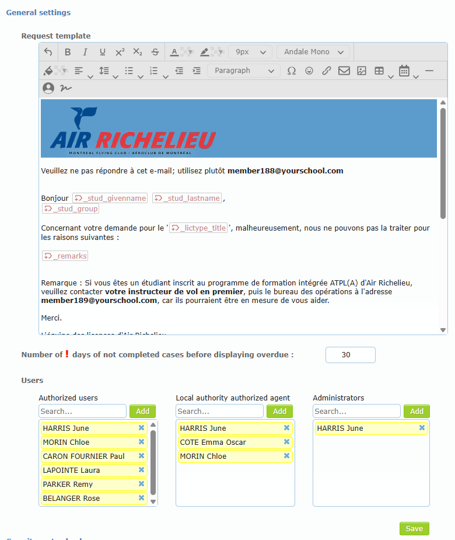Insert an image via image icon

tap(362, 71)
